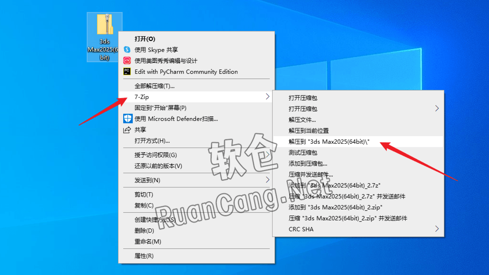Select 删除(D) from the context menu
This screenshot has height=275, width=489.
[144, 230]
